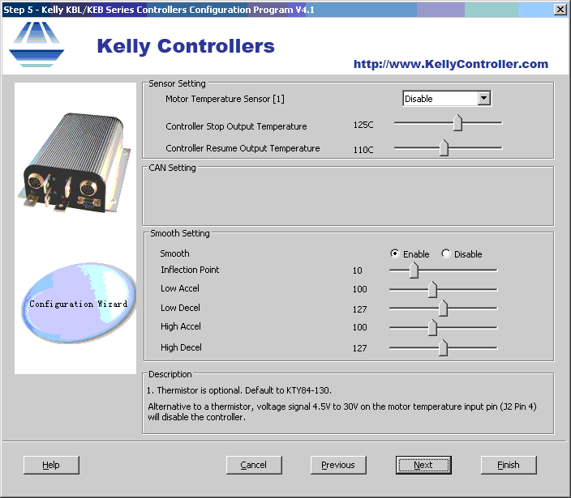Click the Kelly Controllers logo icon

click(x=36, y=45)
